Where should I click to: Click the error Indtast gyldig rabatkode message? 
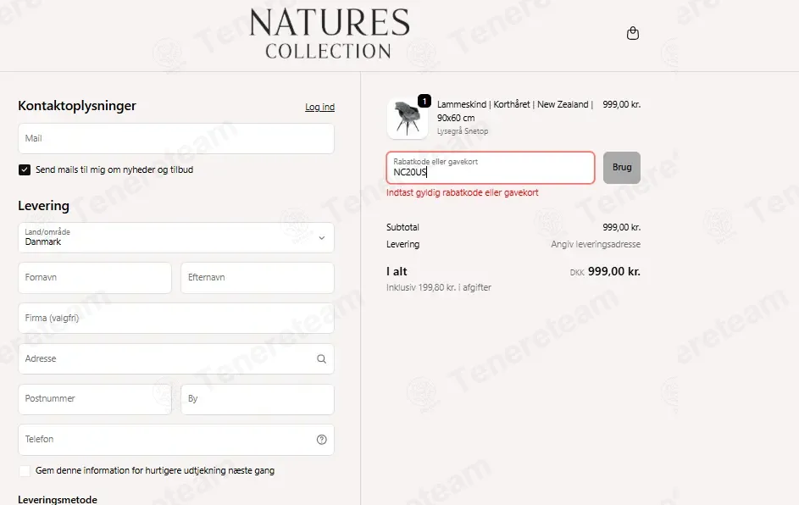click(462, 192)
